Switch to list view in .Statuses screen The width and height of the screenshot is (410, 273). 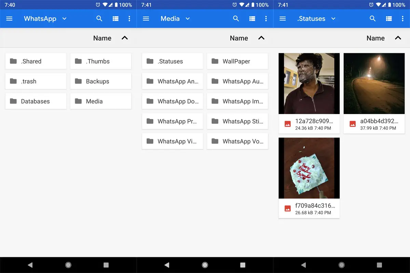pyautogui.click(x=389, y=19)
